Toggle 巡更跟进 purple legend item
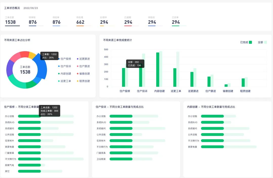Viewport: 273px width, 178px height. [x=83, y=59]
